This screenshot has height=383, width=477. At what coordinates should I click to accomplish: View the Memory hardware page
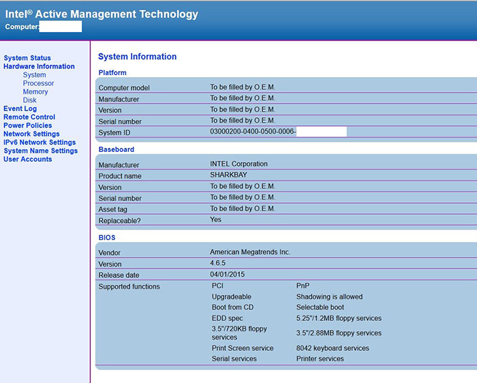pos(35,91)
